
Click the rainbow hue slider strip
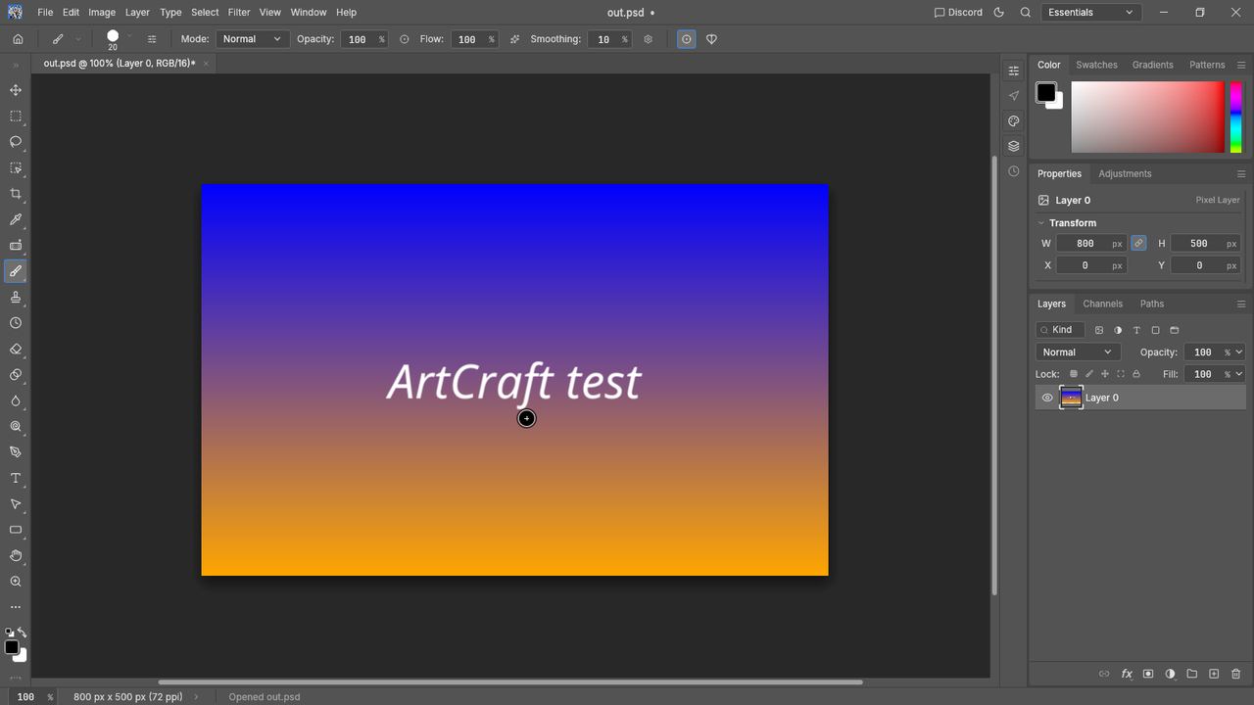[1236, 117]
